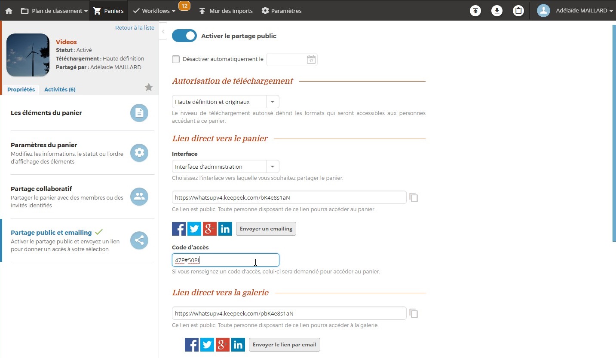The width and height of the screenshot is (616, 358).
Task: Open the download icon in top bar
Action: (x=497, y=11)
